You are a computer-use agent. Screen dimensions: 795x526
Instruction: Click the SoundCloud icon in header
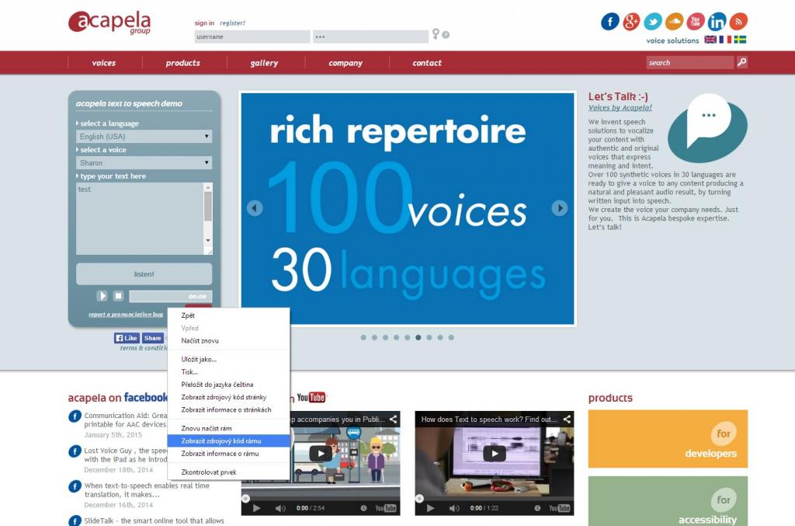tap(674, 22)
